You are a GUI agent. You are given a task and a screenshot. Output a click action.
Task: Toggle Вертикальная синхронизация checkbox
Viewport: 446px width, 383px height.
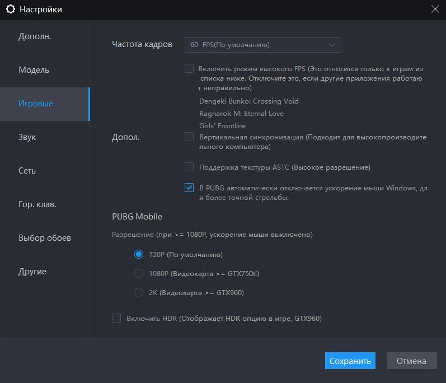(189, 137)
